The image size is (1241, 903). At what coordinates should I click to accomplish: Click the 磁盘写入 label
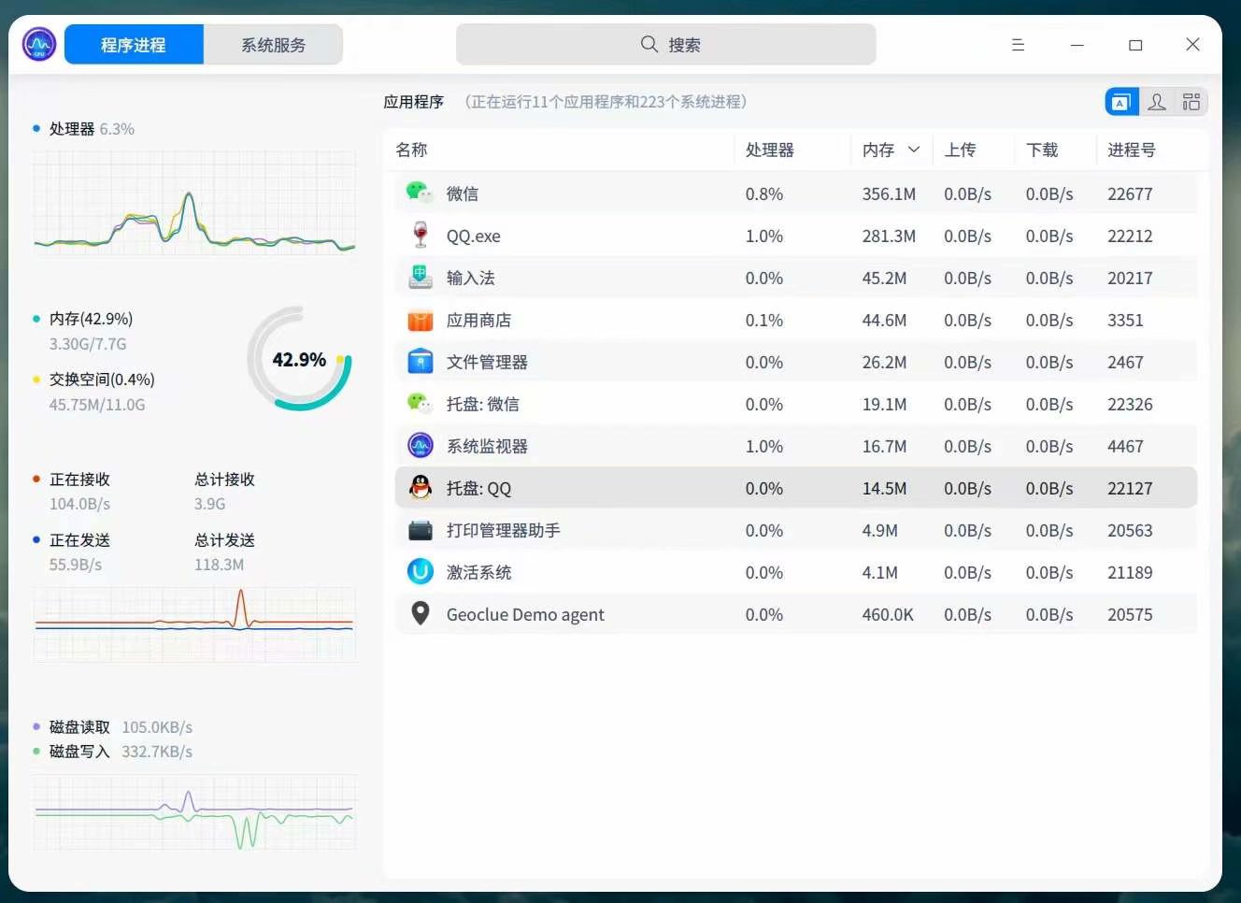click(79, 752)
